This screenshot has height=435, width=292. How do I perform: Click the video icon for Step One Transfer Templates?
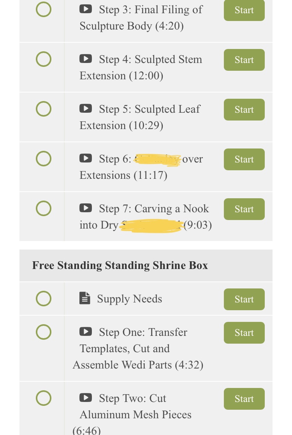click(86, 332)
